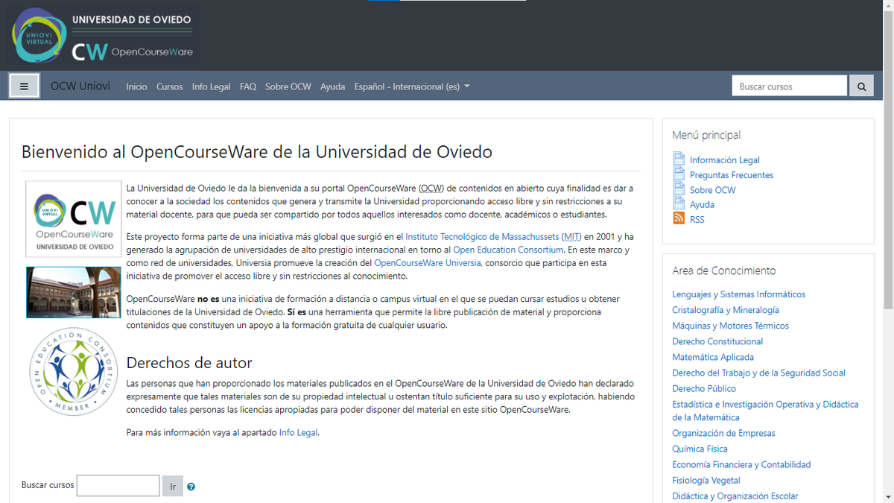
Task: Open the Cursos menu item
Action: [x=169, y=86]
